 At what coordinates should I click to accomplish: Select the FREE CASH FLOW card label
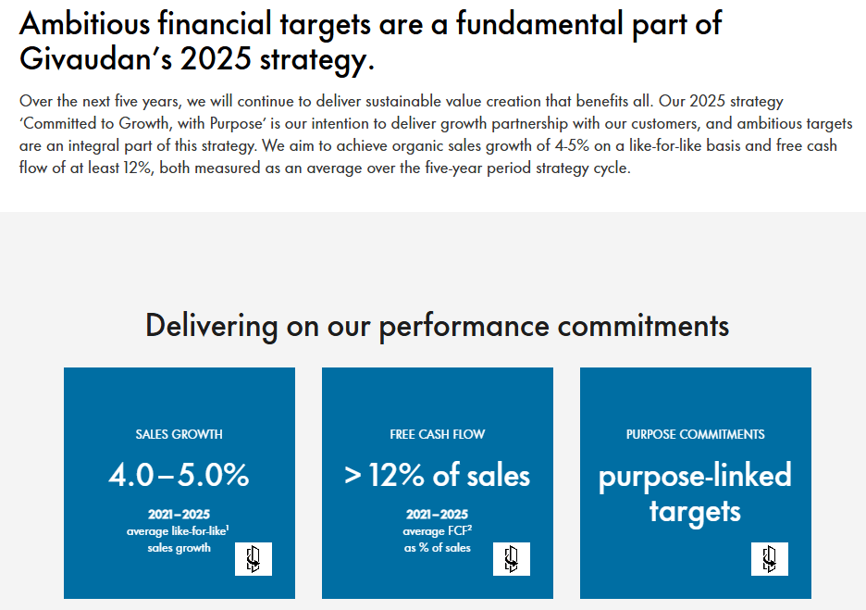(x=438, y=434)
